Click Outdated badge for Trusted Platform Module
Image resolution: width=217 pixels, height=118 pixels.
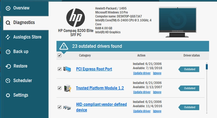pos(189,88)
